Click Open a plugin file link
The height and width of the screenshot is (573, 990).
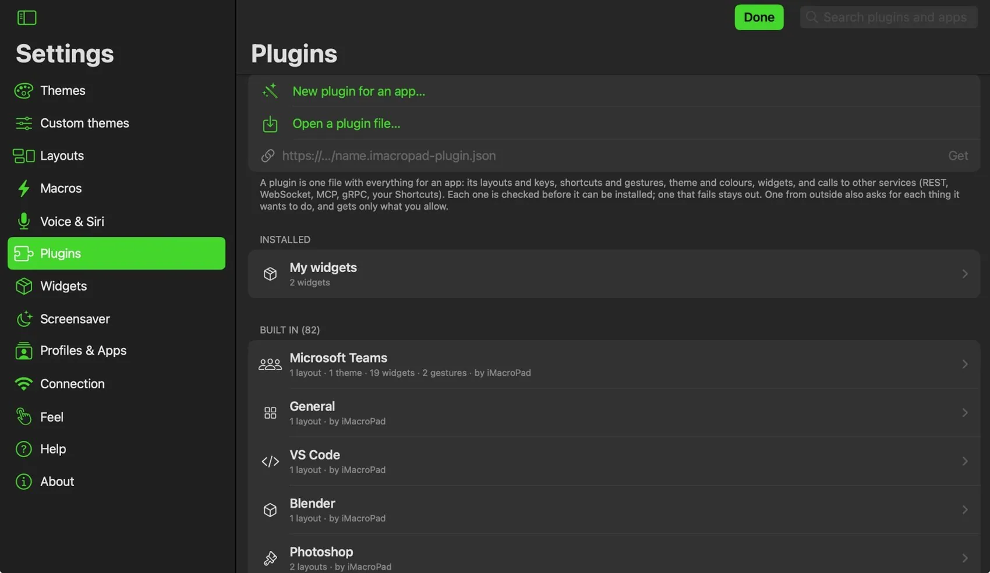pyautogui.click(x=346, y=123)
